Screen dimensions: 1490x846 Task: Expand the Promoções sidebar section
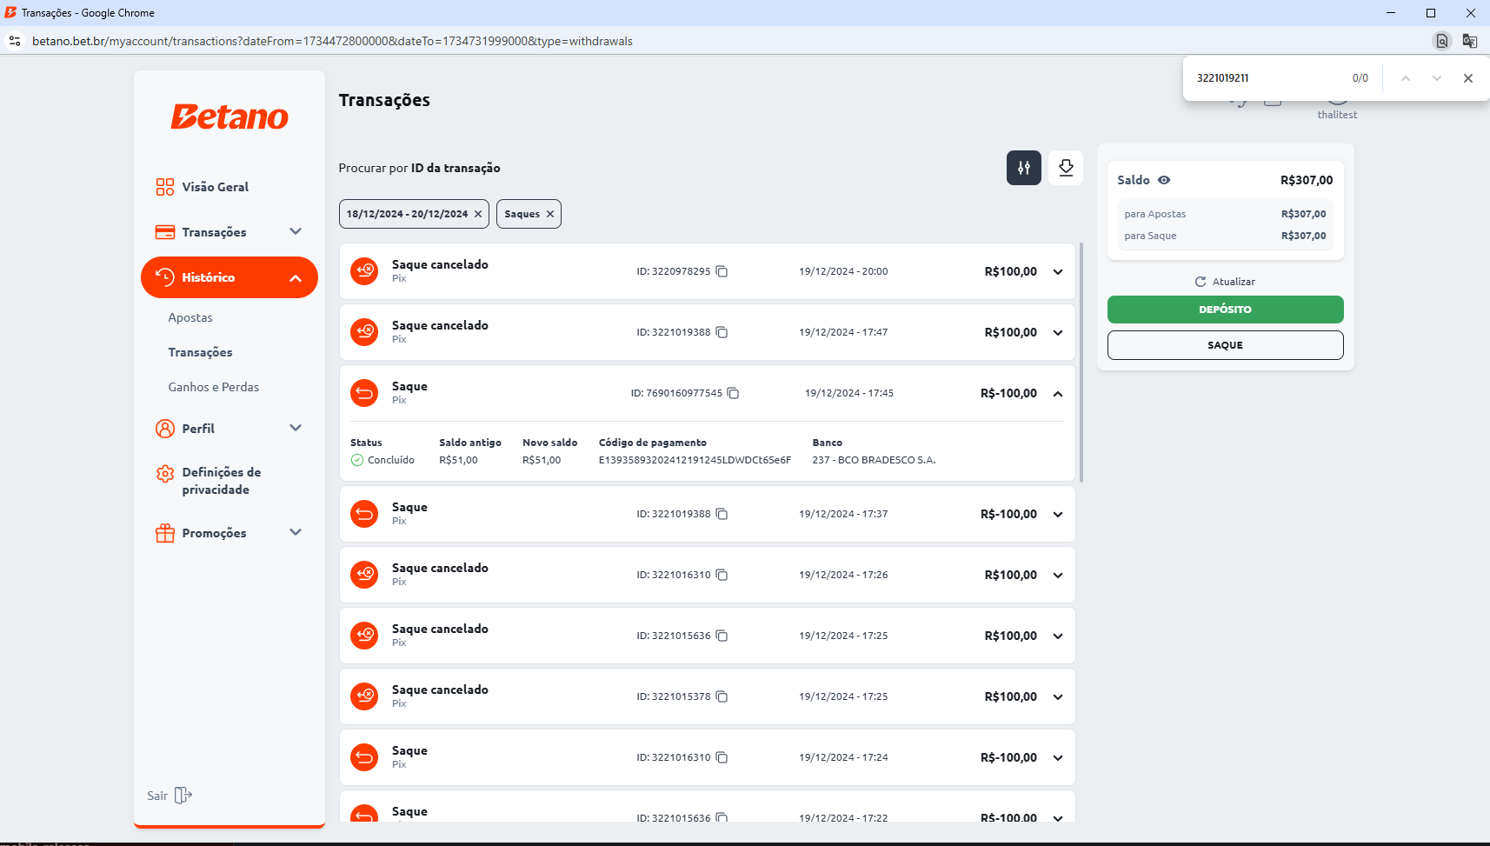[x=295, y=532]
